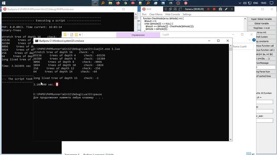This screenshot has height=155, width=277.
Task: Open the network icon in system tray
Action: tap(250, 3)
